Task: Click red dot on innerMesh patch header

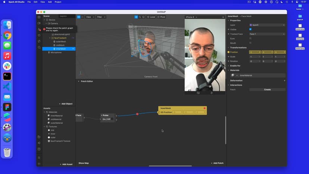Action: pos(205,108)
